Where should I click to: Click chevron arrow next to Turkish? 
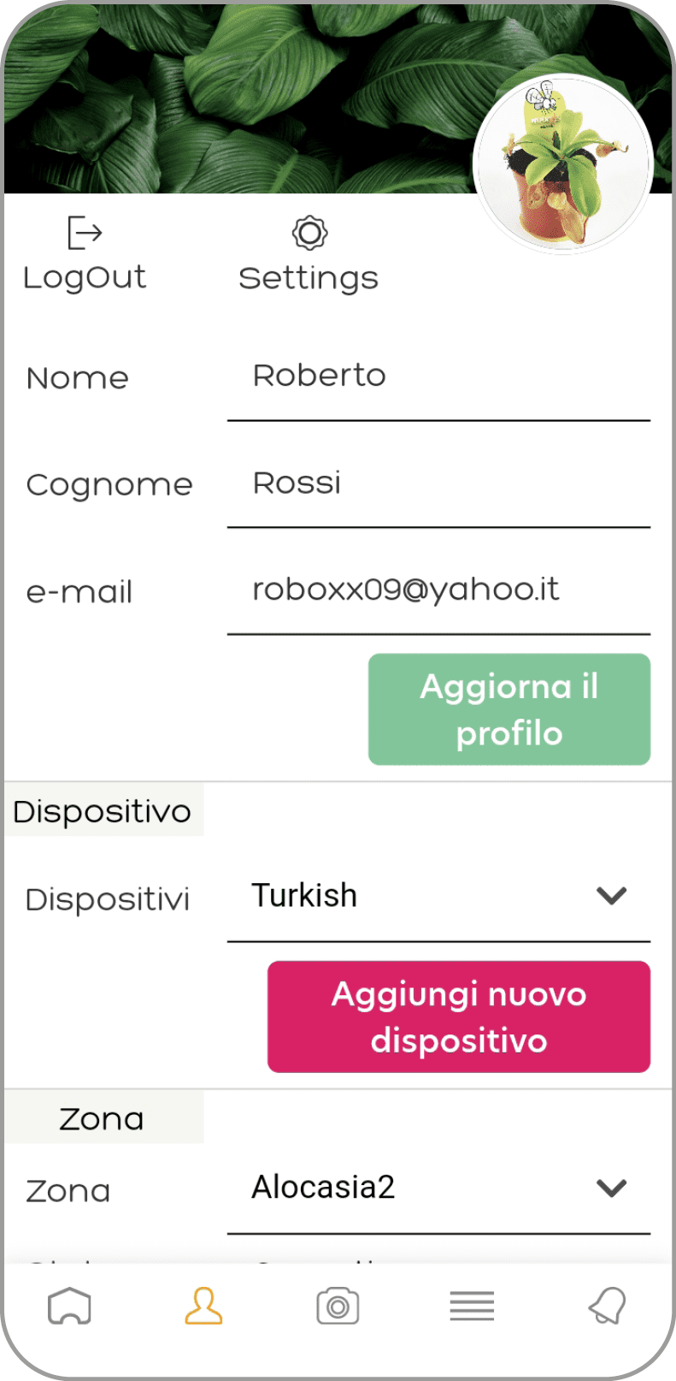pos(612,896)
